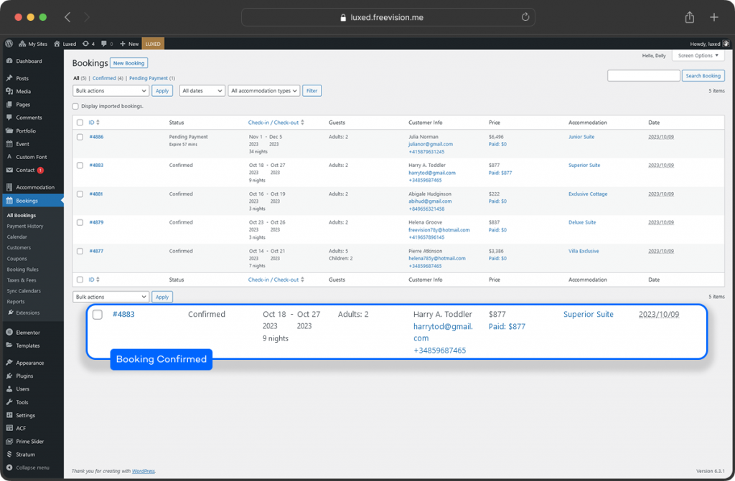Click the WordPress logo icon in admin bar

9,44
